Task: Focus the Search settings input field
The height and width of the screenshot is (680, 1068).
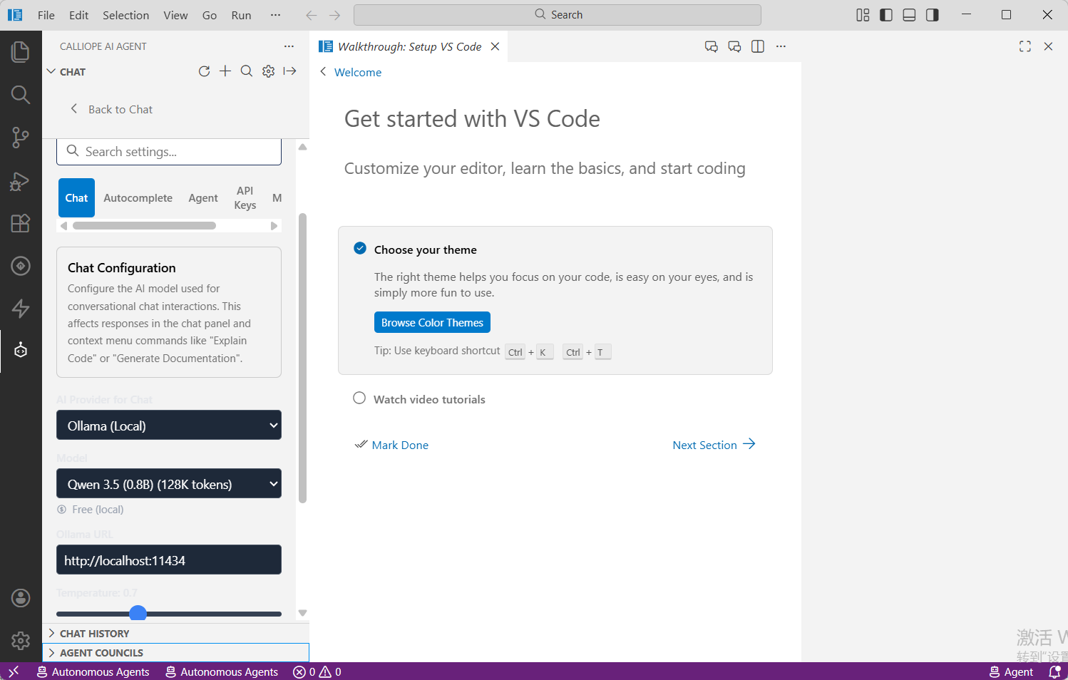Action: click(169, 151)
